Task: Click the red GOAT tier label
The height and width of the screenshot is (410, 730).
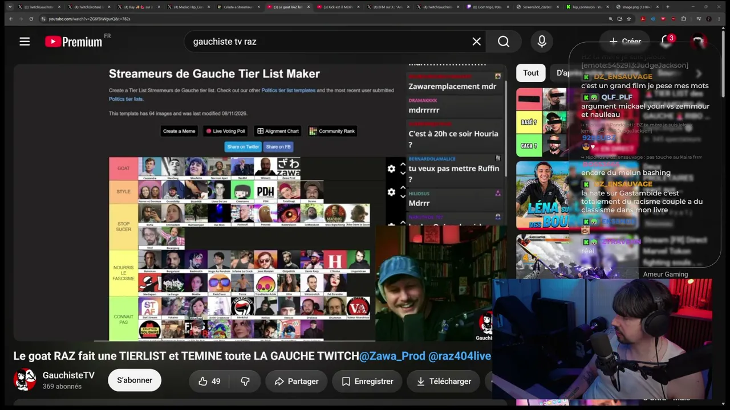Action: 124,169
